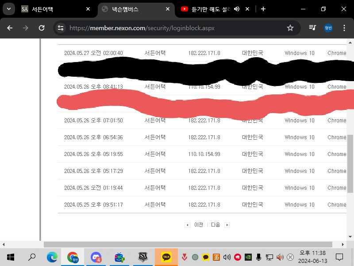Mute the YouTube tab audio icon

tap(237, 9)
